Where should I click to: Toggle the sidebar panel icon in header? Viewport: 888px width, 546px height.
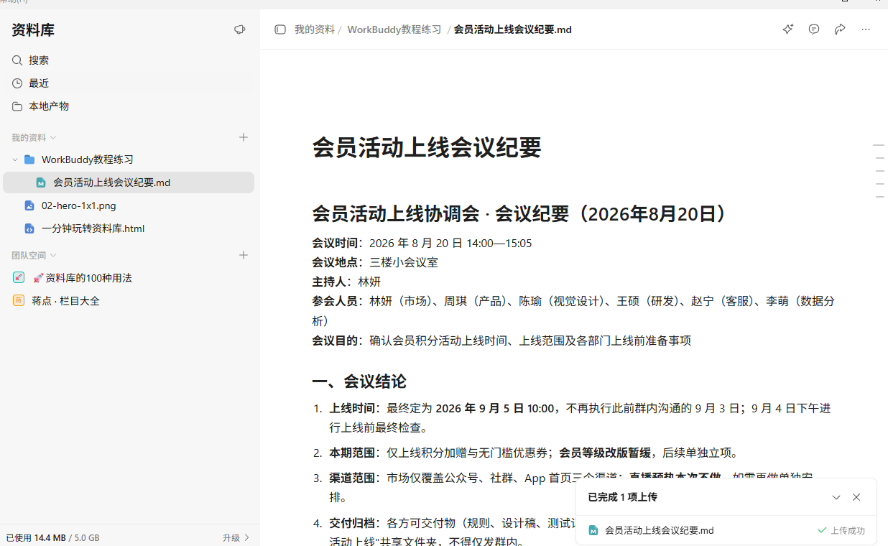[280, 29]
